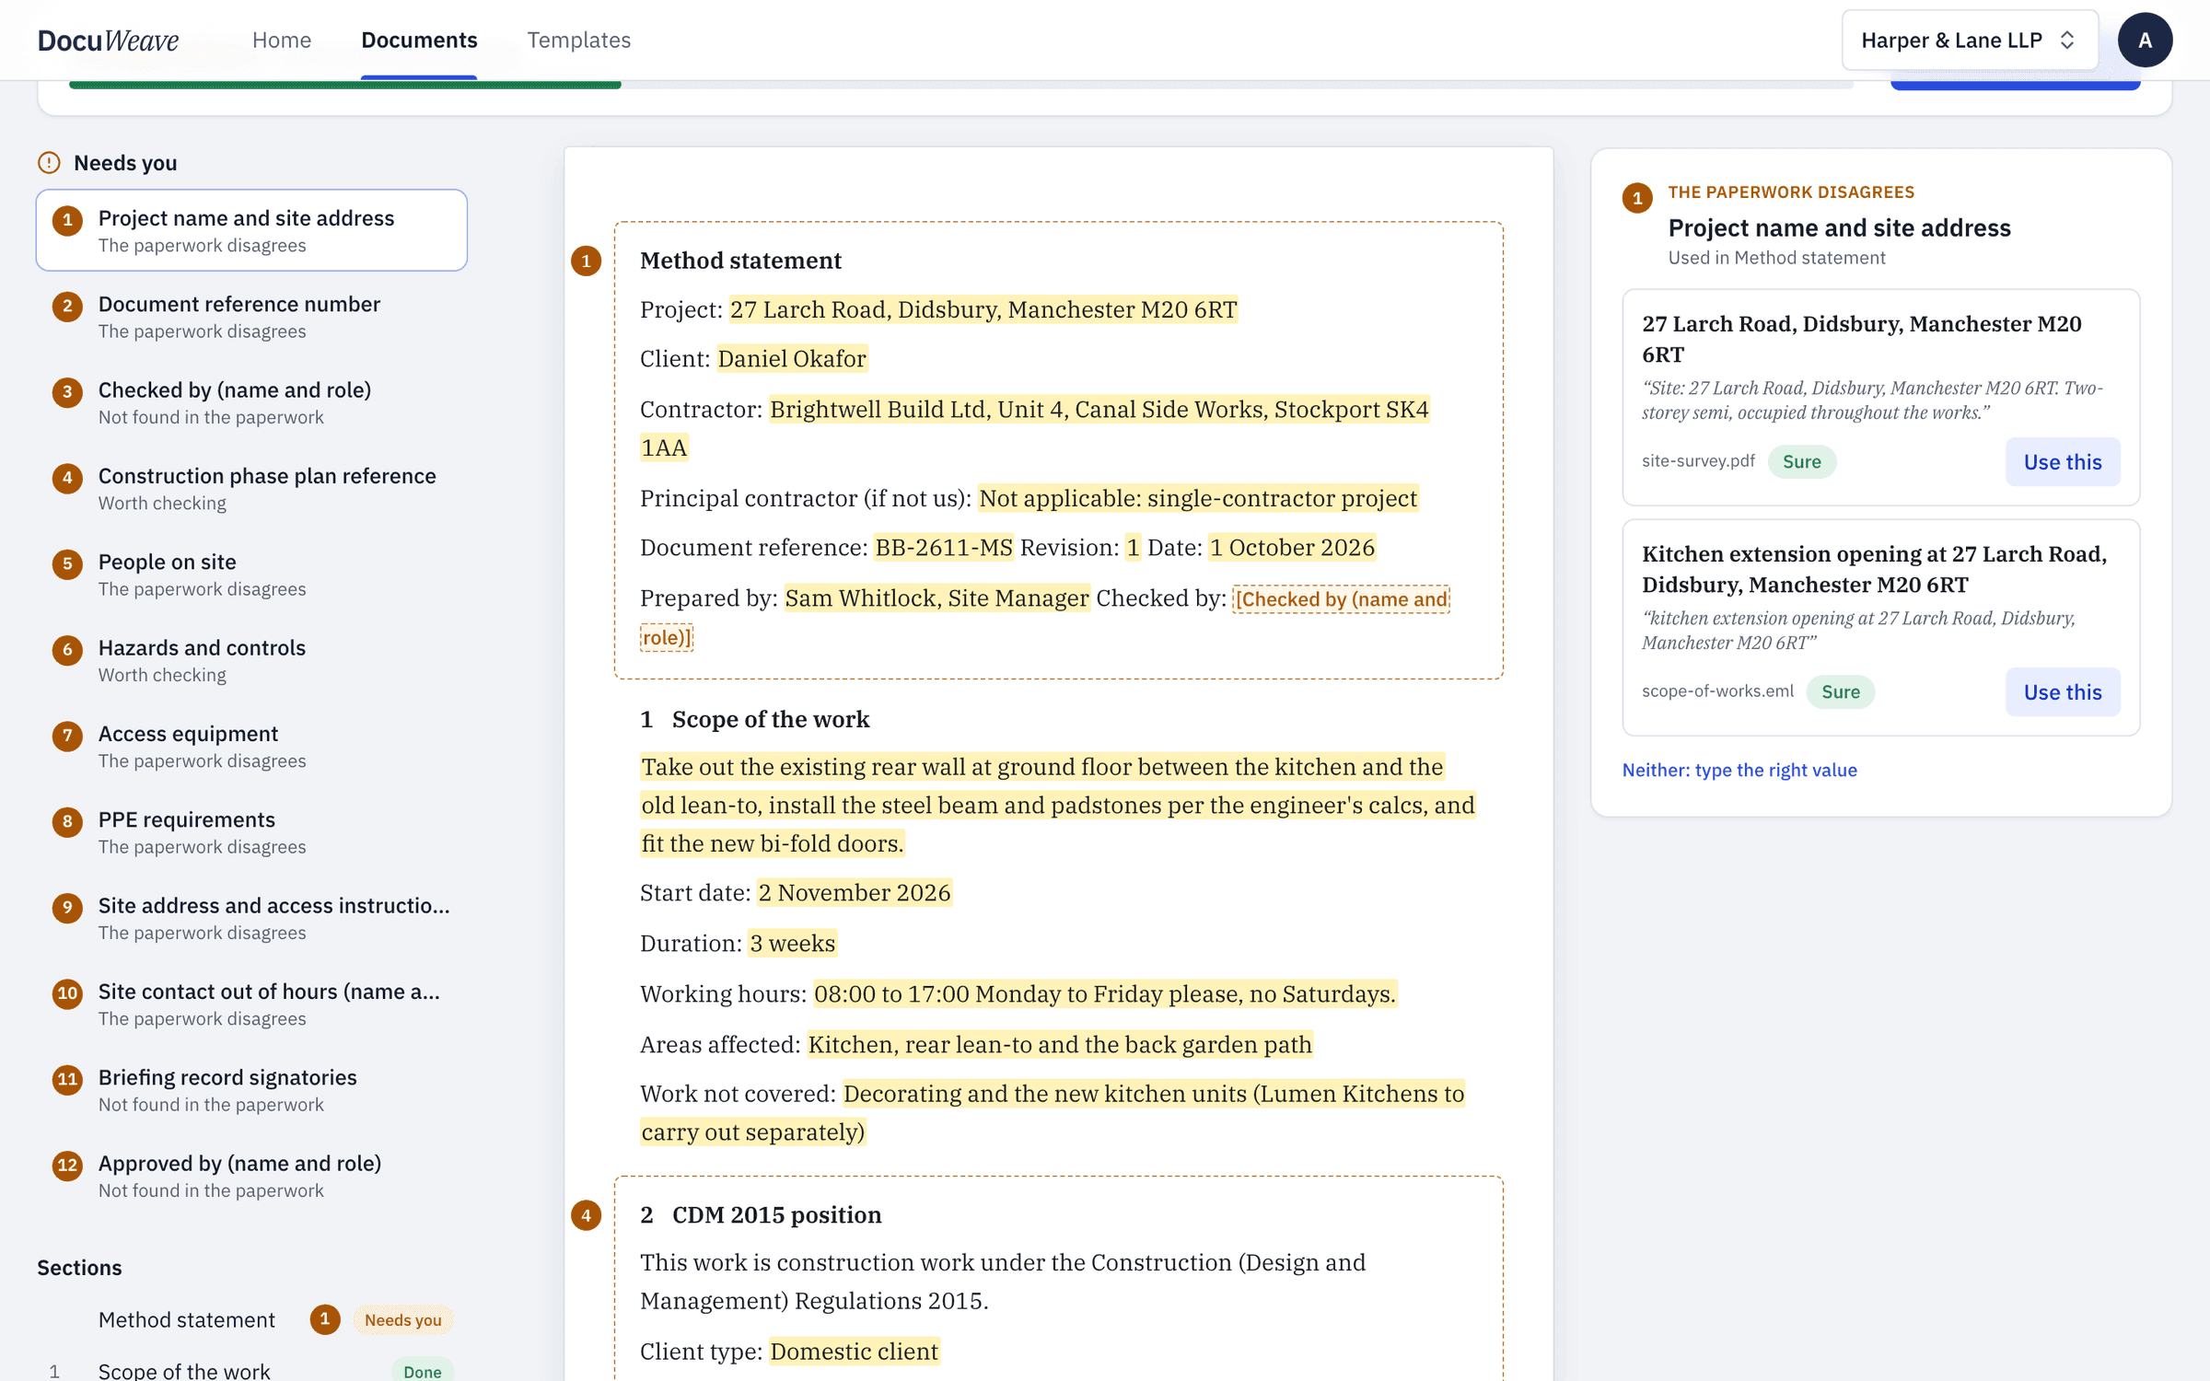This screenshot has width=2210, height=1381.
Task: Click the BB-2611-MS document reference value
Action: 943,548
